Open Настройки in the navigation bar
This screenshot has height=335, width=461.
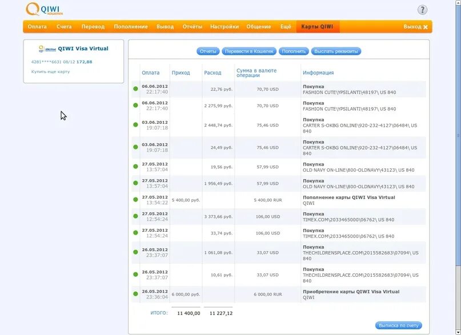click(225, 27)
